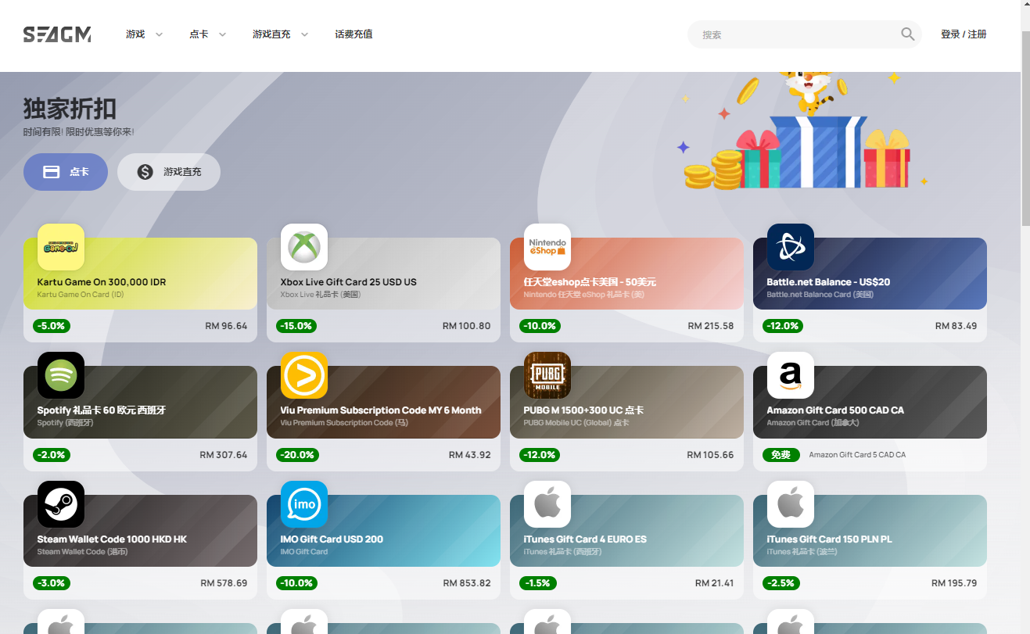Image resolution: width=1030 pixels, height=634 pixels.
Task: Click price RM 307.64
Action: 223,454
